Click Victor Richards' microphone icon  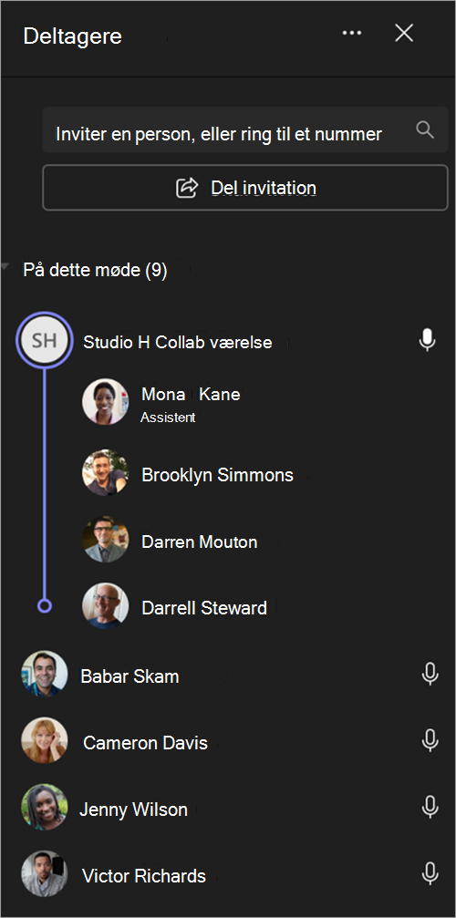tap(430, 874)
